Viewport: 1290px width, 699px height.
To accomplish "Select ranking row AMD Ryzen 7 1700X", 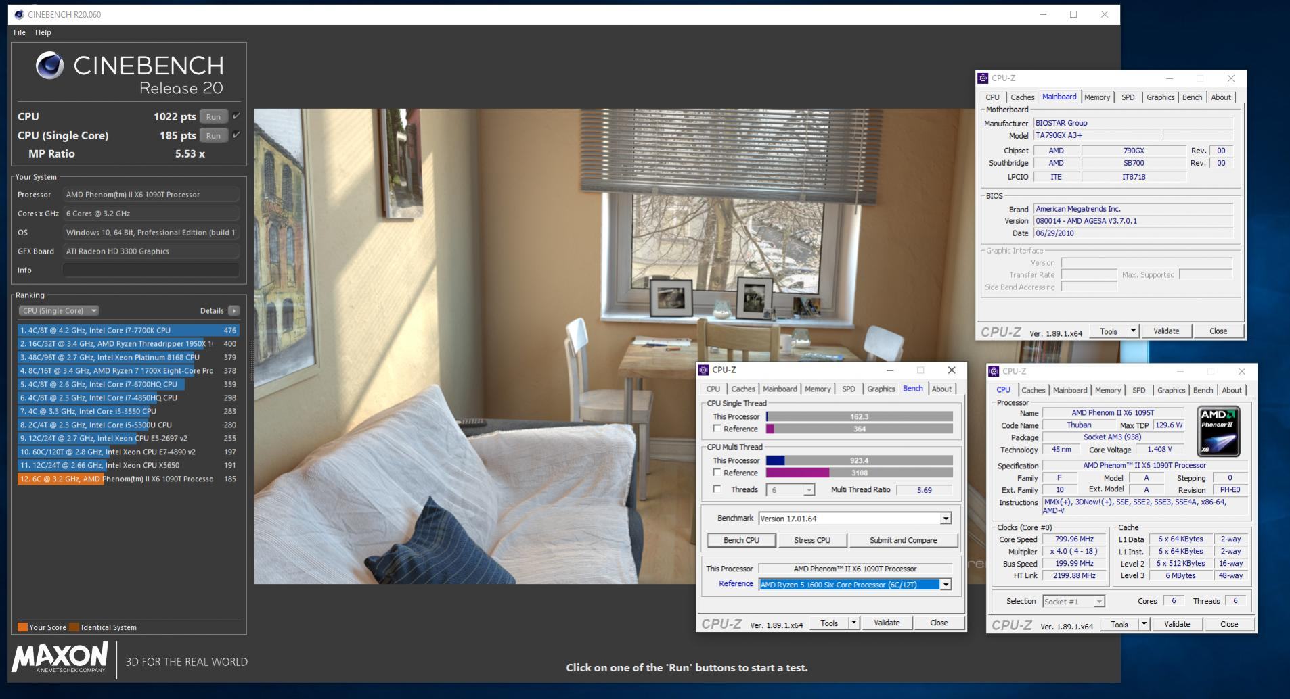I will coord(128,371).
